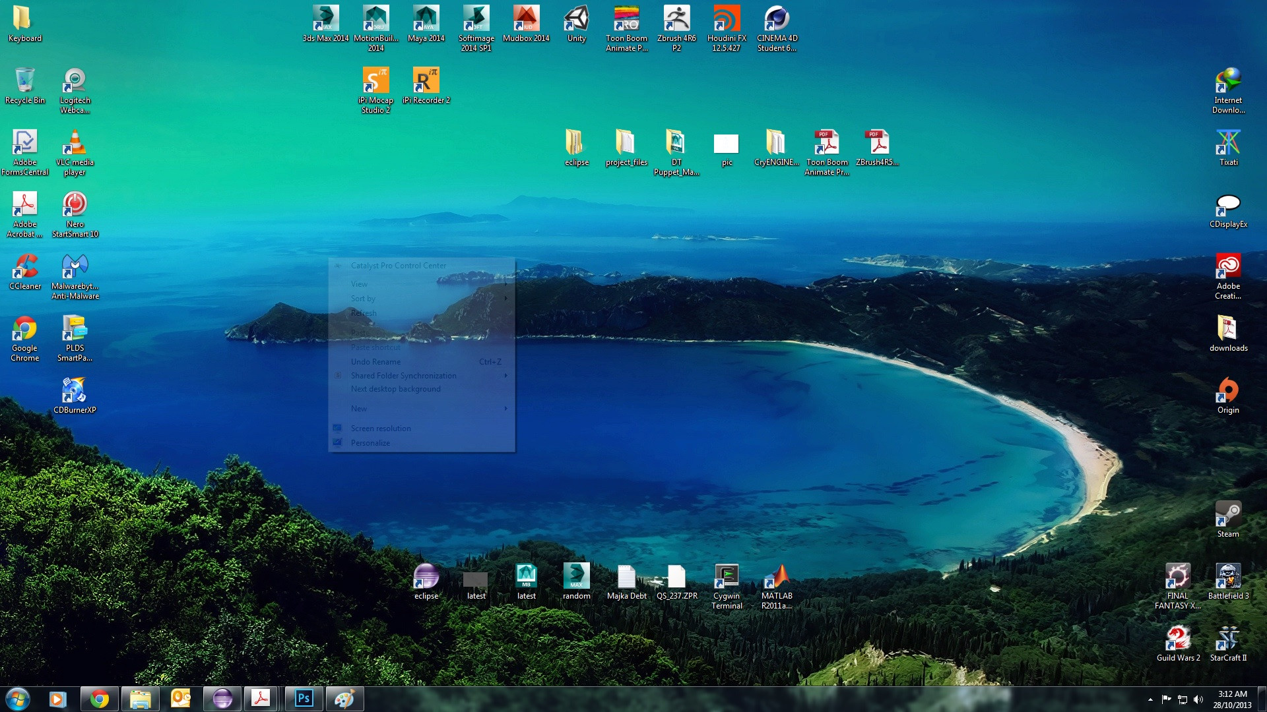Open the Origin desktop shortcut

pyautogui.click(x=1228, y=396)
